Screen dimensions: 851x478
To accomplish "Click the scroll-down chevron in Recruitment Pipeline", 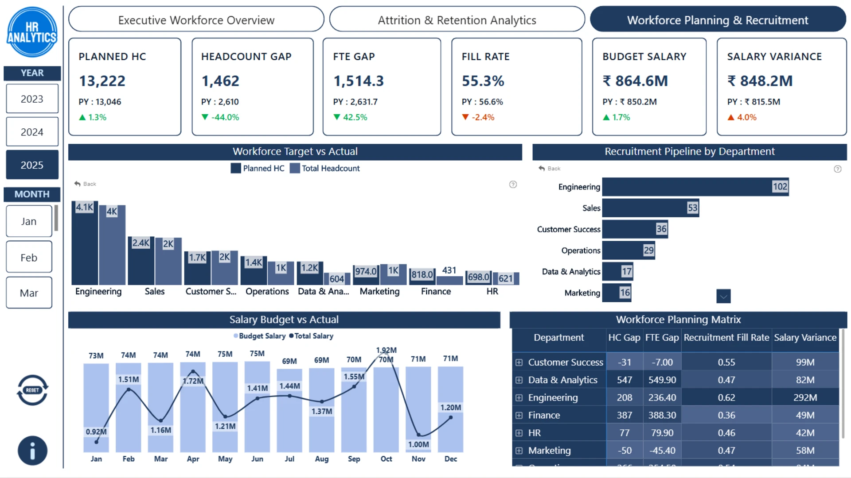I will 723,296.
